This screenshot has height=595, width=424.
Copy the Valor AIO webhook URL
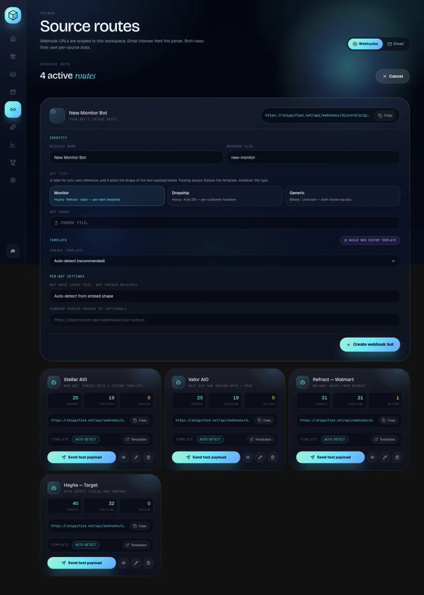(x=265, y=420)
